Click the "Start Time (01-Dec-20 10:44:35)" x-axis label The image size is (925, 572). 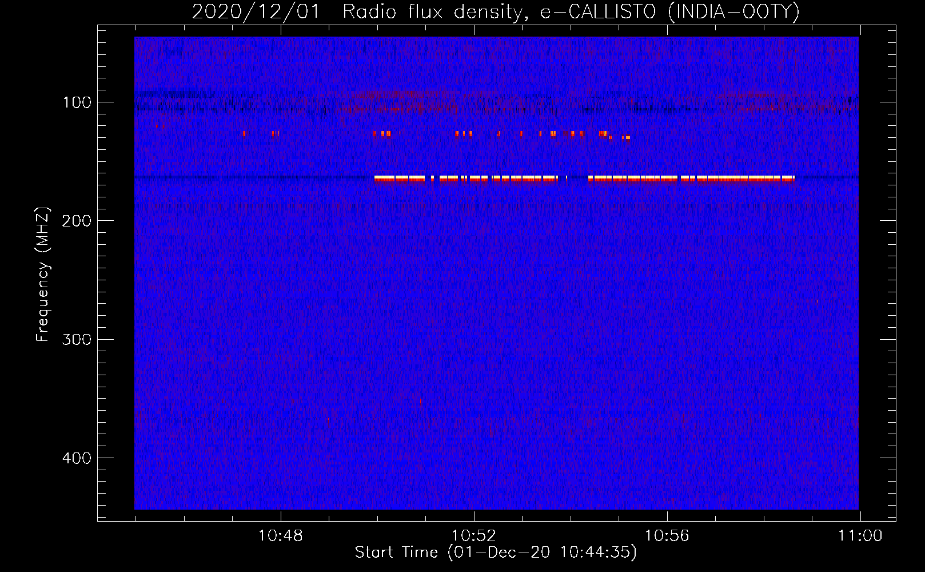[496, 553]
